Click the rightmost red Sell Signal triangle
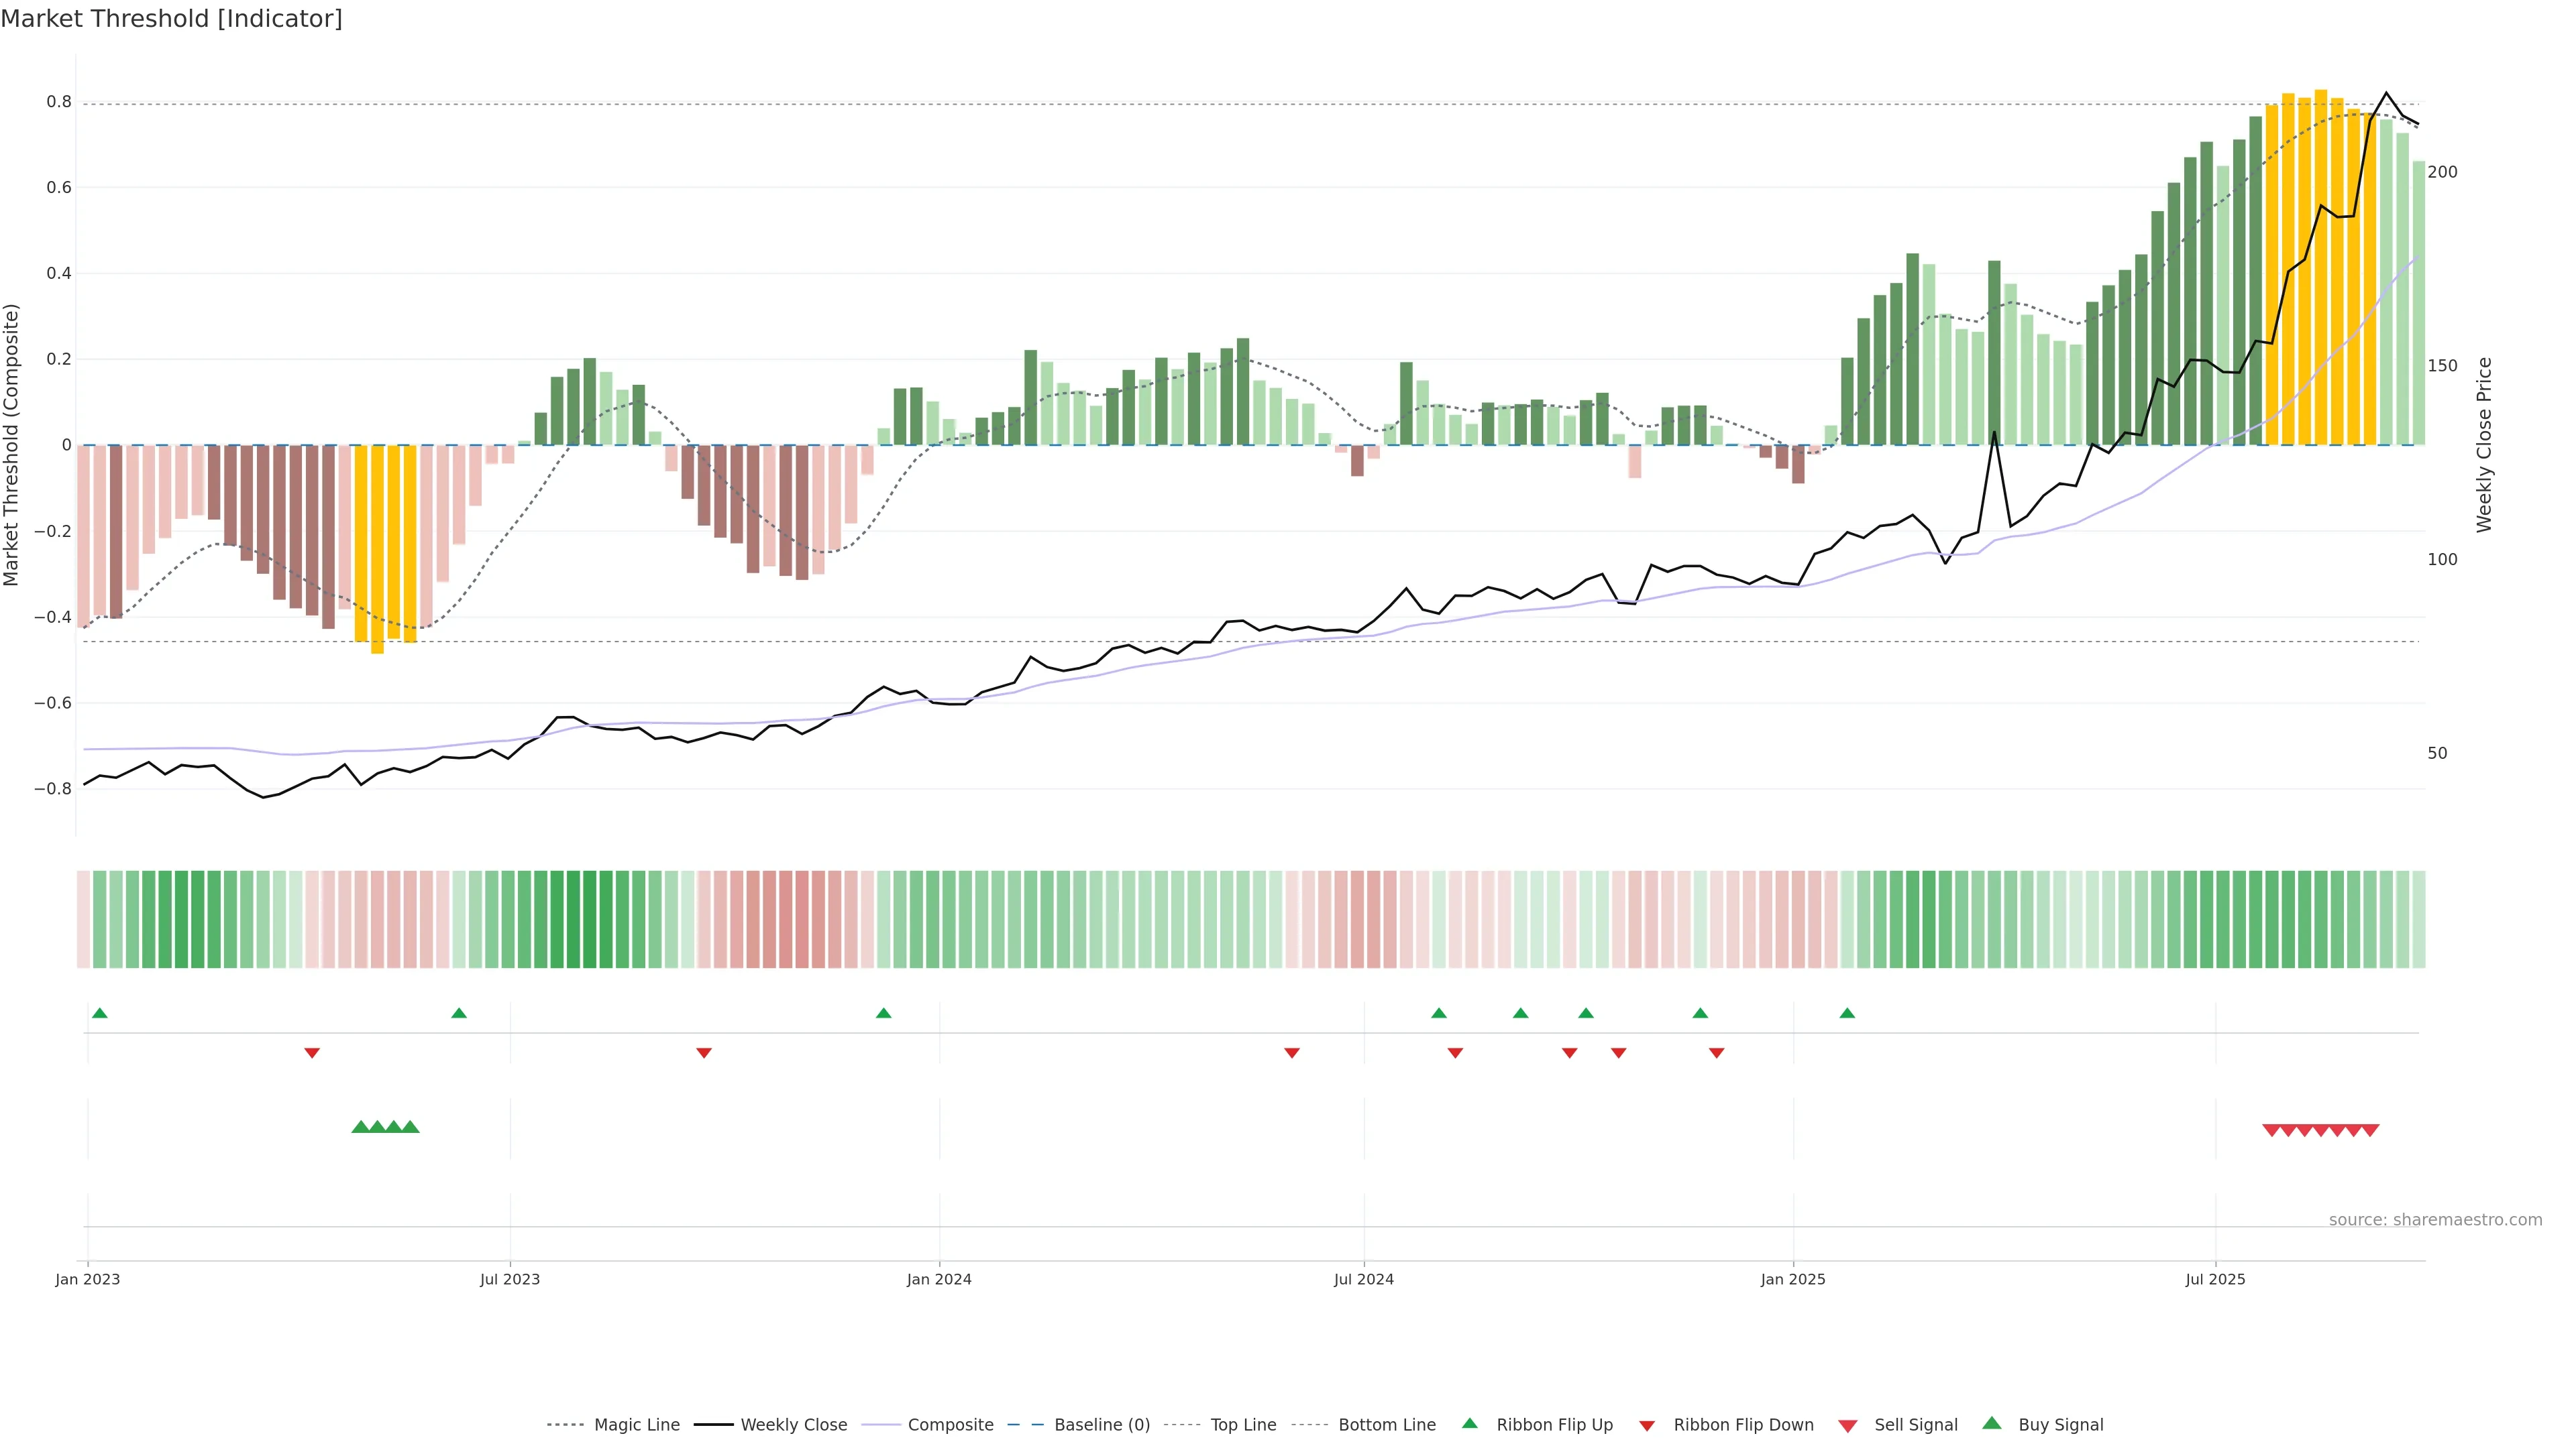 [x=2370, y=1130]
